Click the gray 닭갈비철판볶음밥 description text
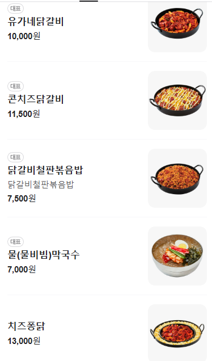The height and width of the screenshot is (361, 212). (x=41, y=184)
